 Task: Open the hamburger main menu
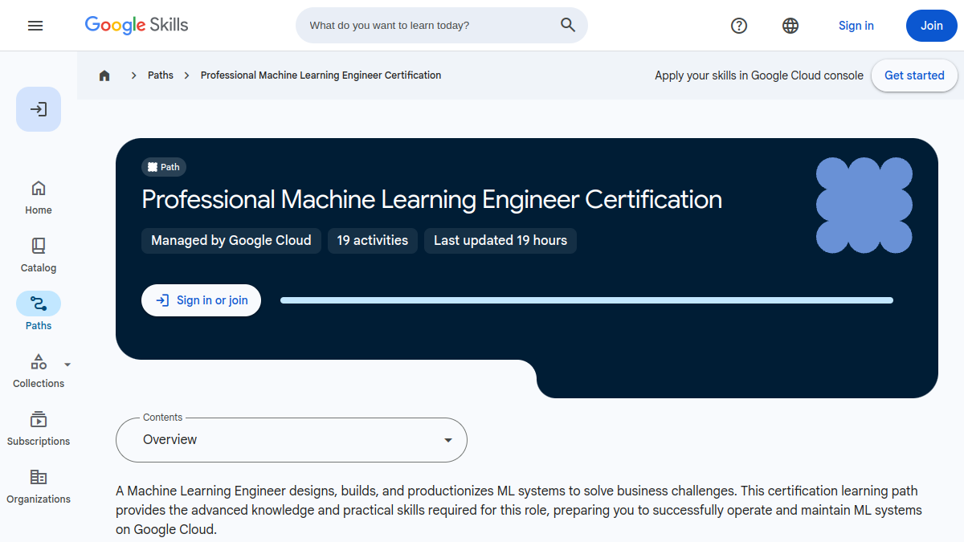pyautogui.click(x=35, y=26)
